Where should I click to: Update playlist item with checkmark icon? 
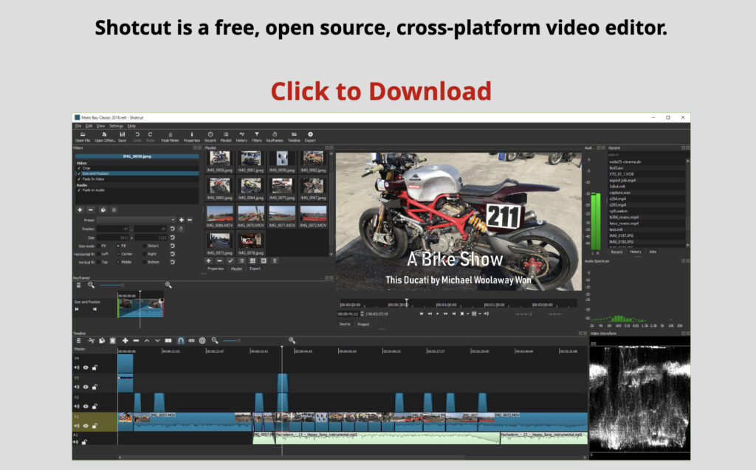(x=230, y=260)
